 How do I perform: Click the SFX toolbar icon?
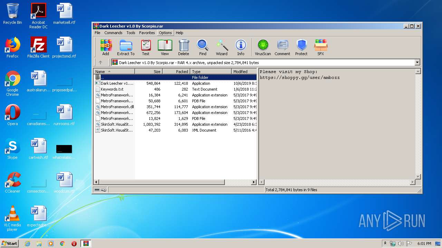(321, 47)
